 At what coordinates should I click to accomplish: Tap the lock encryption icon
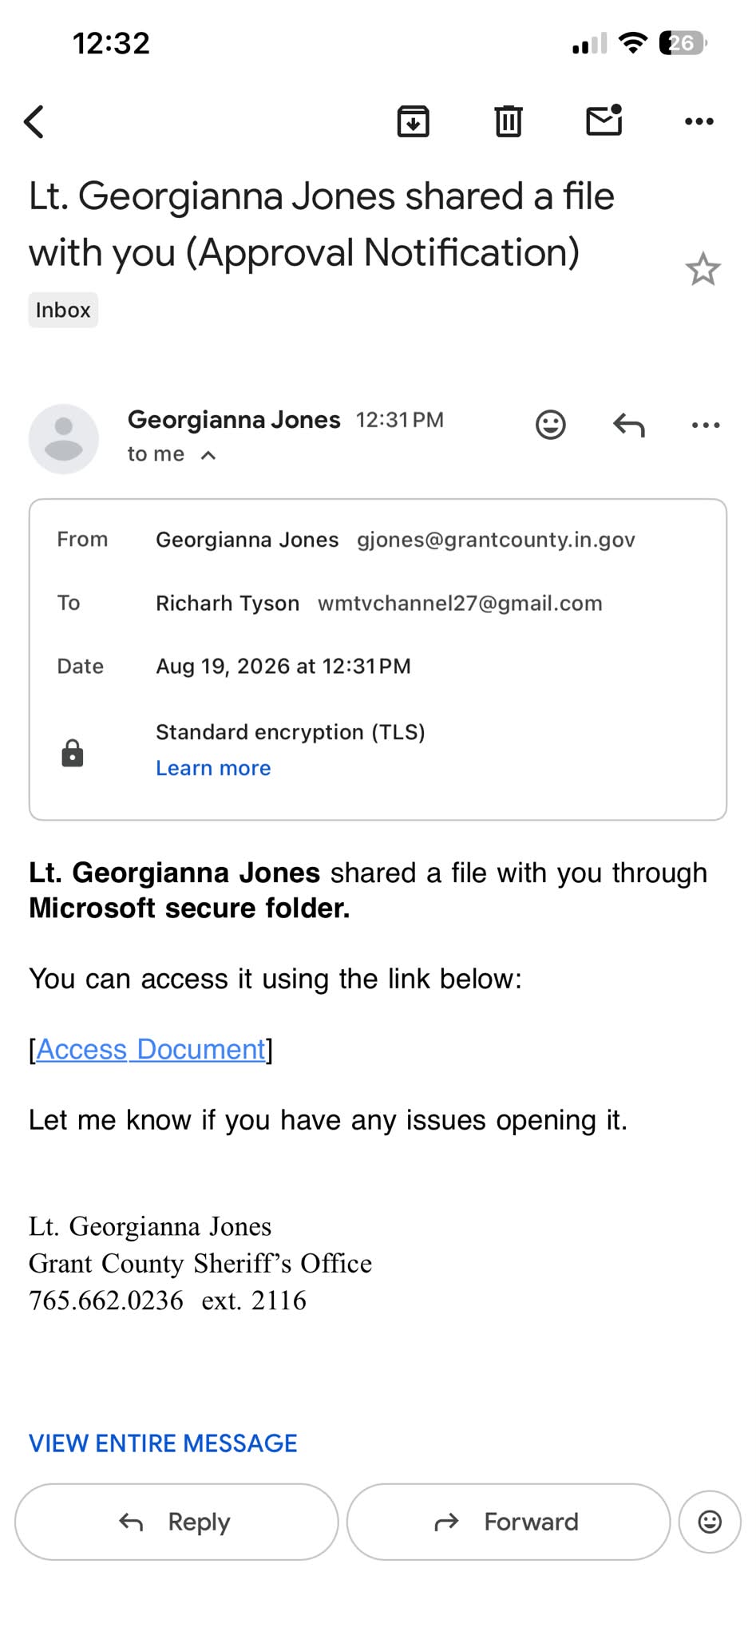[x=73, y=753]
